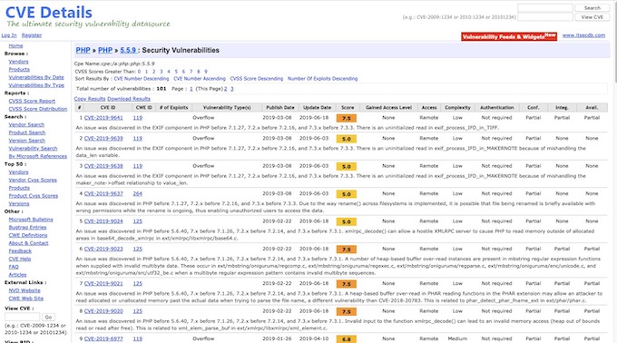Open the CVSS Score Distribution report

tap(38, 109)
